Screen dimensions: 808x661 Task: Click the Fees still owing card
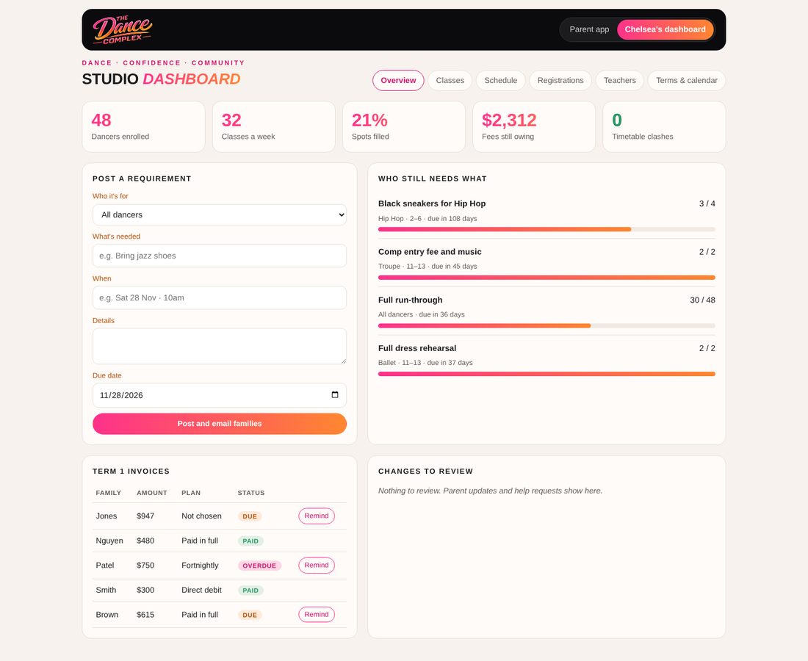pyautogui.click(x=534, y=127)
